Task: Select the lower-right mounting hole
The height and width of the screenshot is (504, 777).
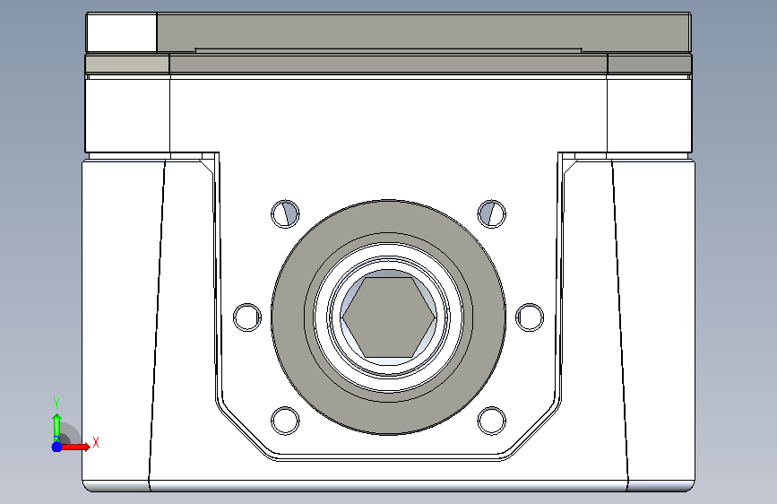Action: [492, 421]
